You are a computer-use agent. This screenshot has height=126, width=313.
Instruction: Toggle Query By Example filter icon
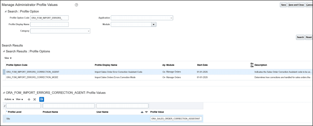pos(42,99)
